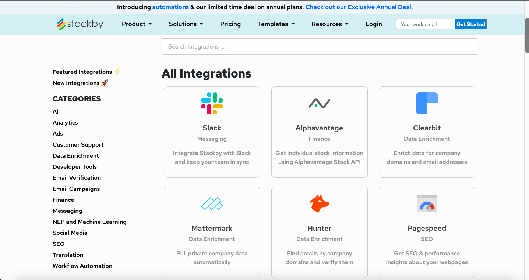Expand the Product dropdown menu
Screen dimensions: 529x280
137,24
